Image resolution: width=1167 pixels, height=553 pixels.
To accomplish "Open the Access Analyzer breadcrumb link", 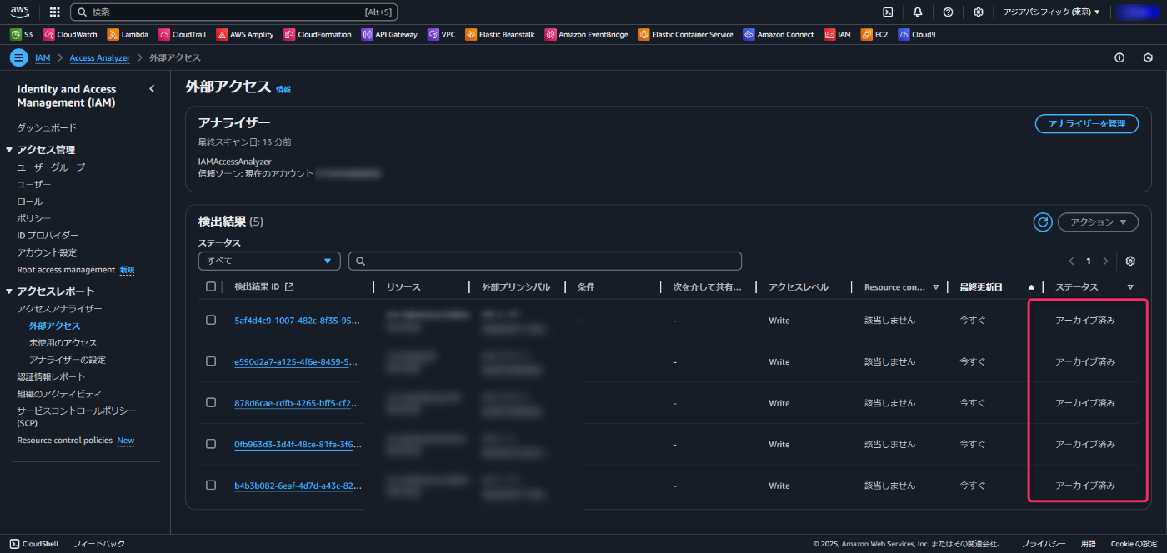I will click(99, 57).
